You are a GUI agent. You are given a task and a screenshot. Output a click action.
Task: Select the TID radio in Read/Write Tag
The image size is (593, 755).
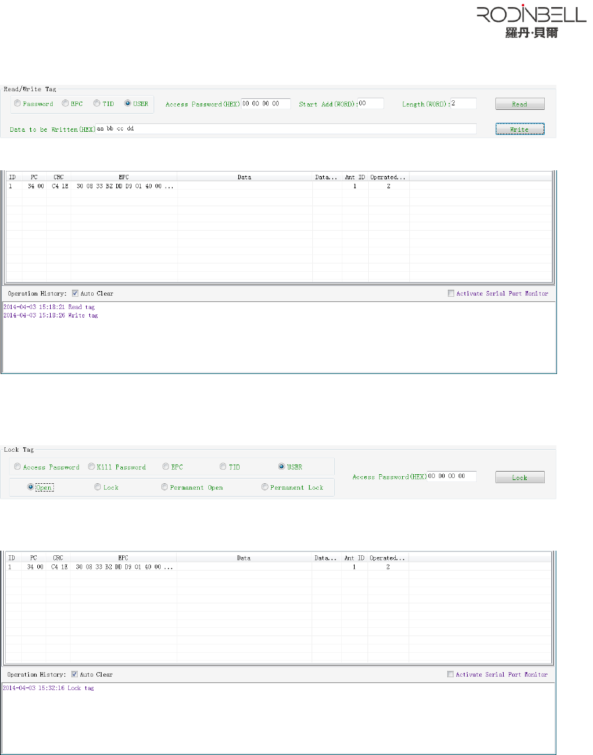(97, 103)
